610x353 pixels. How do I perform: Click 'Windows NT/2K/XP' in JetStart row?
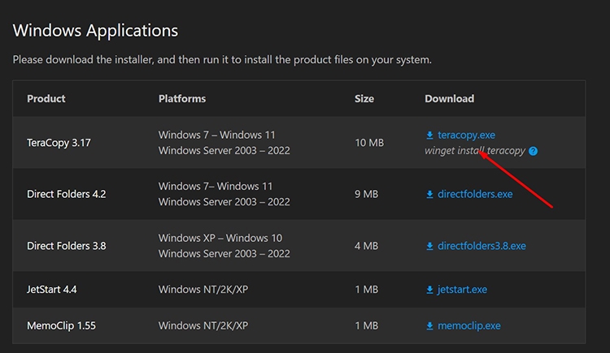coord(203,290)
